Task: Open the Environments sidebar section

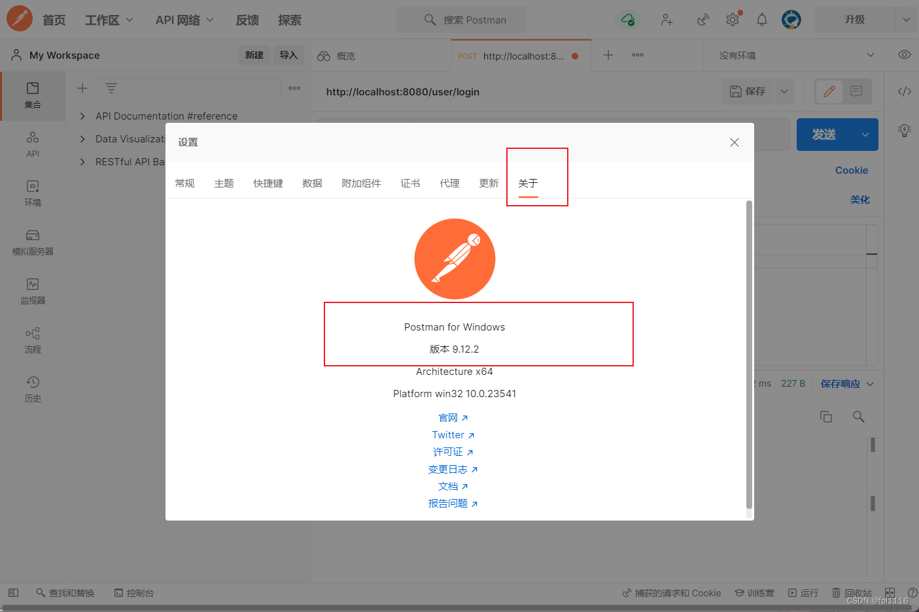Action: (x=33, y=193)
